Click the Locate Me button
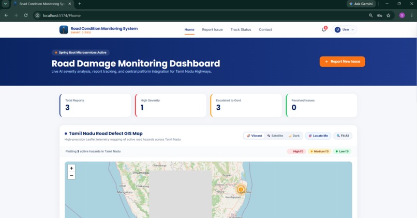Image resolution: width=417 pixels, height=218 pixels. coord(318,136)
